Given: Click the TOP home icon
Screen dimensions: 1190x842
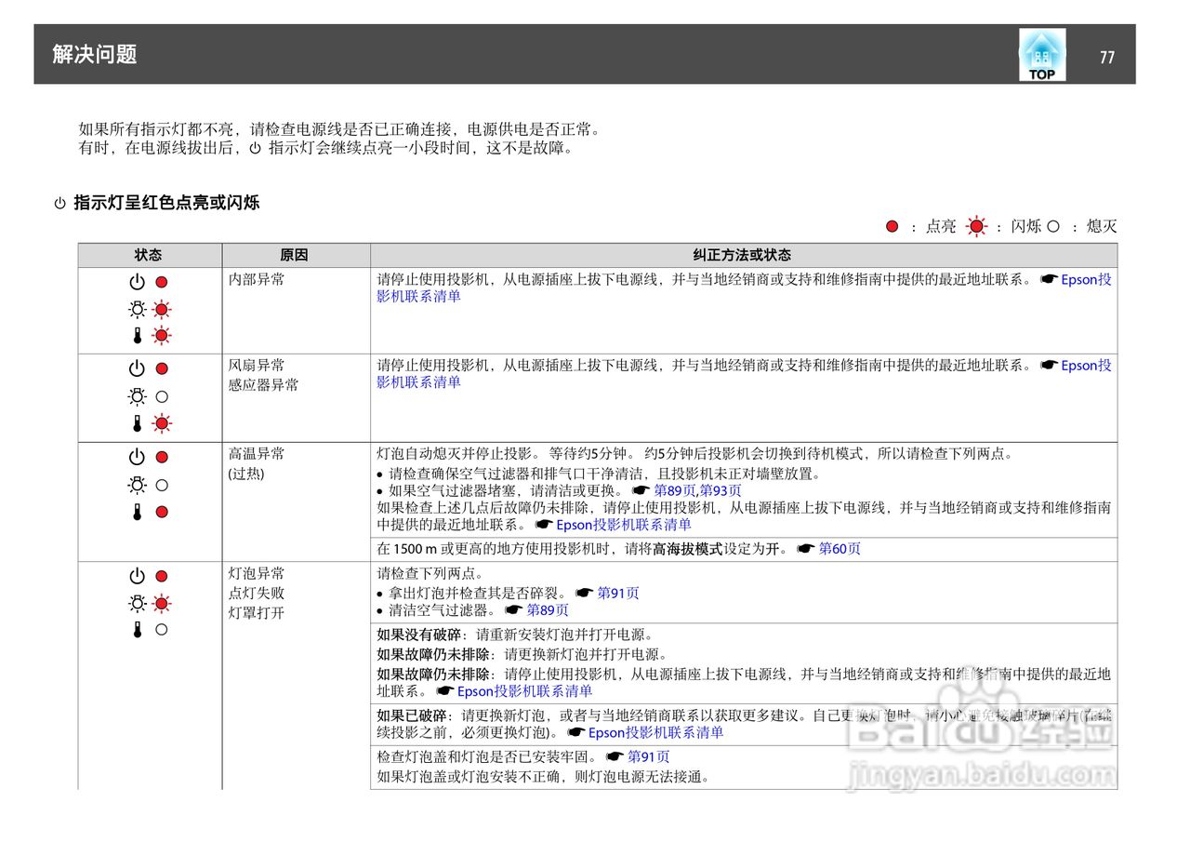Looking at the screenshot, I should click(x=1041, y=54).
